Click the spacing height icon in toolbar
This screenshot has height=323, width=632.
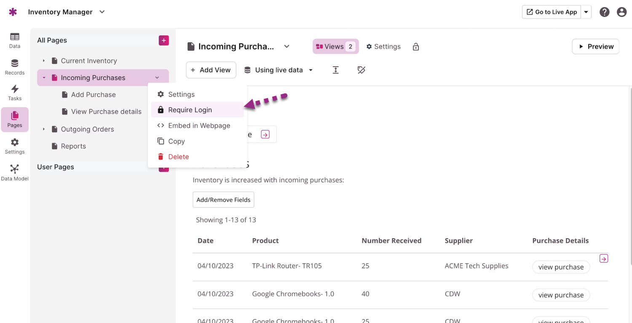click(335, 70)
